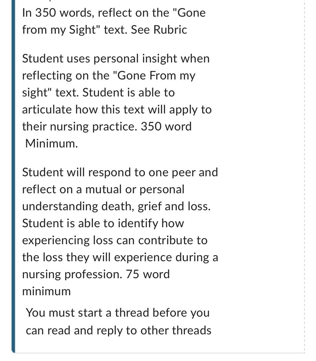This screenshot has height=361, width=316.
Task: Click the line "articulate how this text will apply to"
Action: (x=117, y=109)
